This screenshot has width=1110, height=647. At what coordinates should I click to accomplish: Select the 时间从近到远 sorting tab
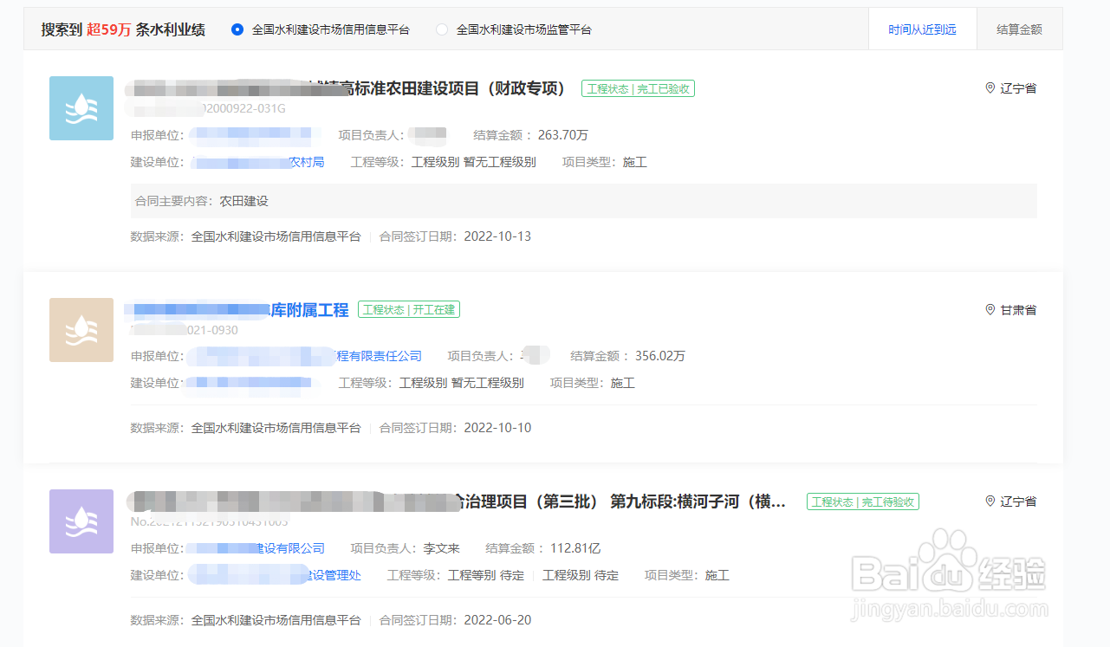pos(922,28)
